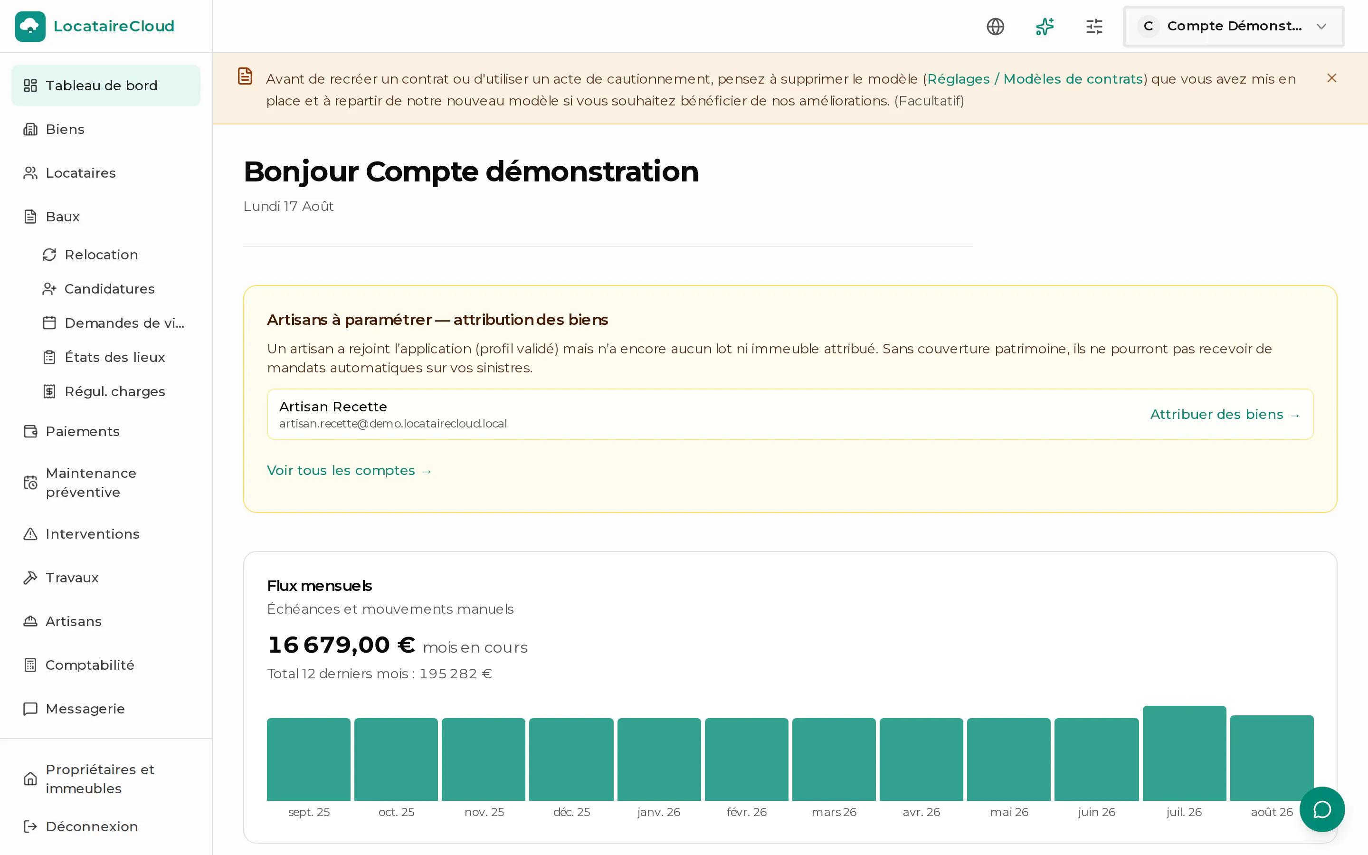Image resolution: width=1368 pixels, height=855 pixels.
Task: Click the Demandes de vi... calendar icon
Action: [49, 323]
